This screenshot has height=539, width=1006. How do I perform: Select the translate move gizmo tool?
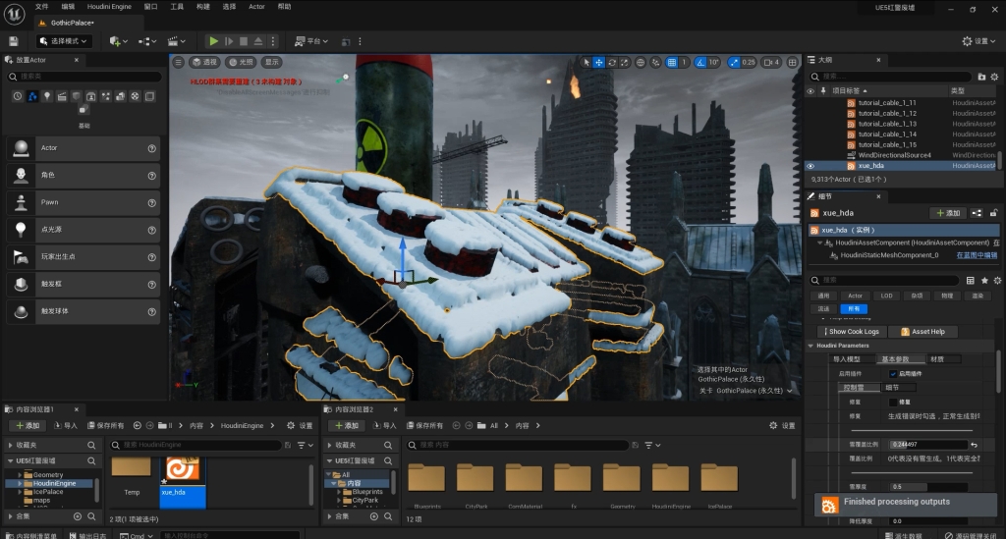click(598, 62)
